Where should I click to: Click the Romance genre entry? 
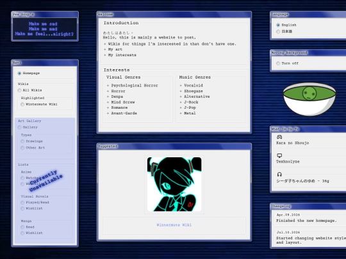pyautogui.click(x=119, y=107)
